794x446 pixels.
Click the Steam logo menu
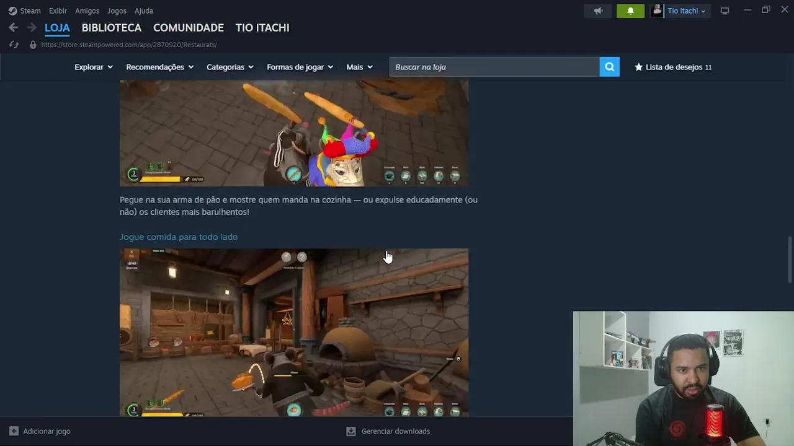(24, 11)
